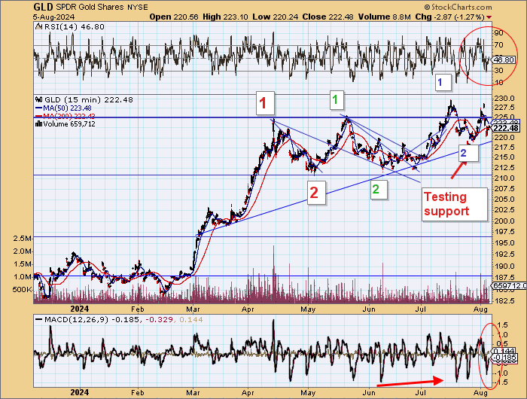Screen dimensions: 527x399
Task: Click the 2.5M volume axis label
Action: coord(22,239)
